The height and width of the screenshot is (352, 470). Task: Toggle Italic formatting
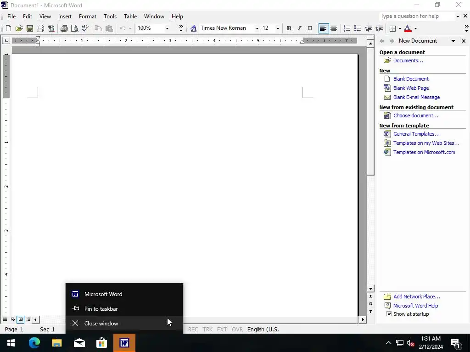(299, 28)
